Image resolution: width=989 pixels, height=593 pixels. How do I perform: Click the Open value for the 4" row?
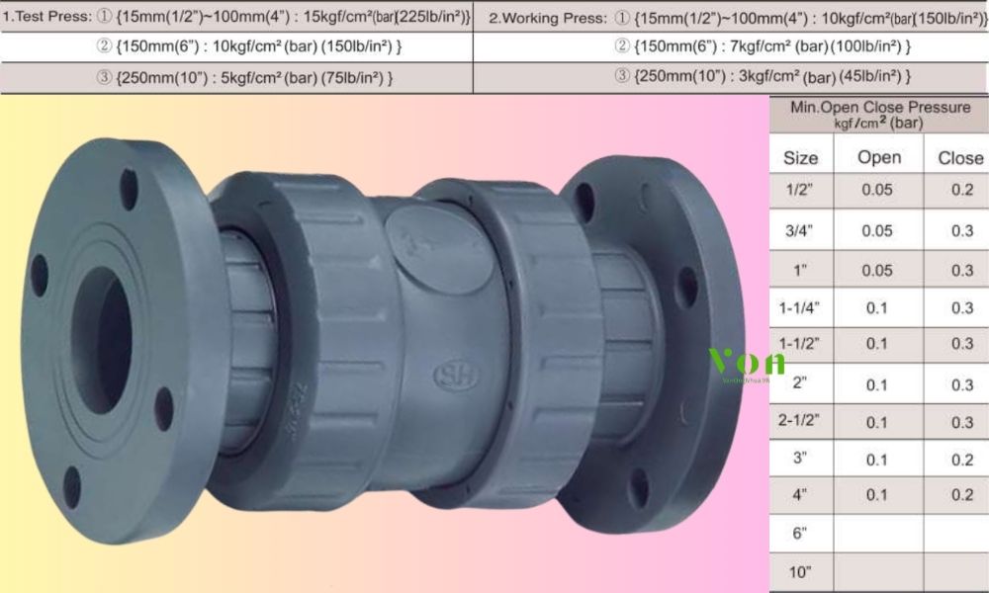(x=876, y=495)
